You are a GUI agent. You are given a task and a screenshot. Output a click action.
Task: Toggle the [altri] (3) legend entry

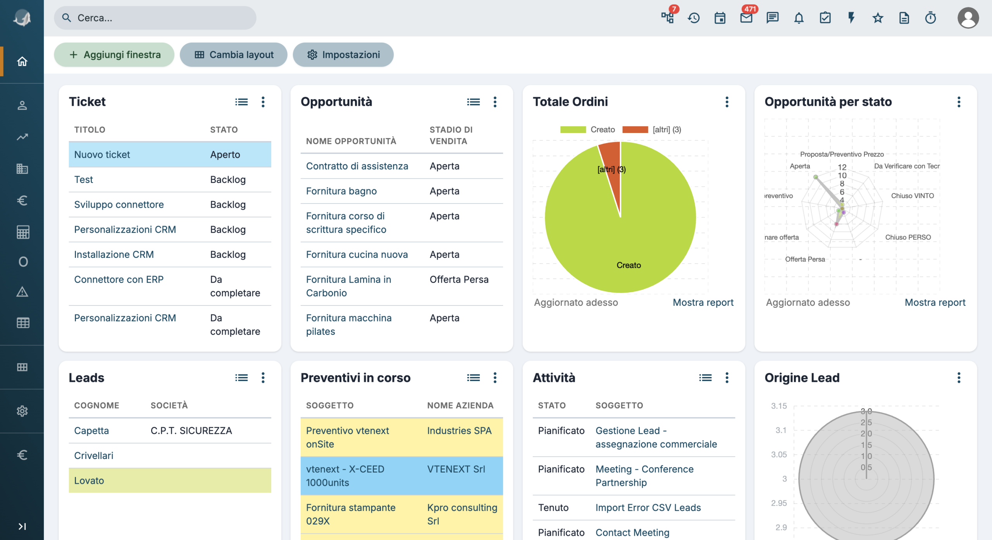coord(652,129)
